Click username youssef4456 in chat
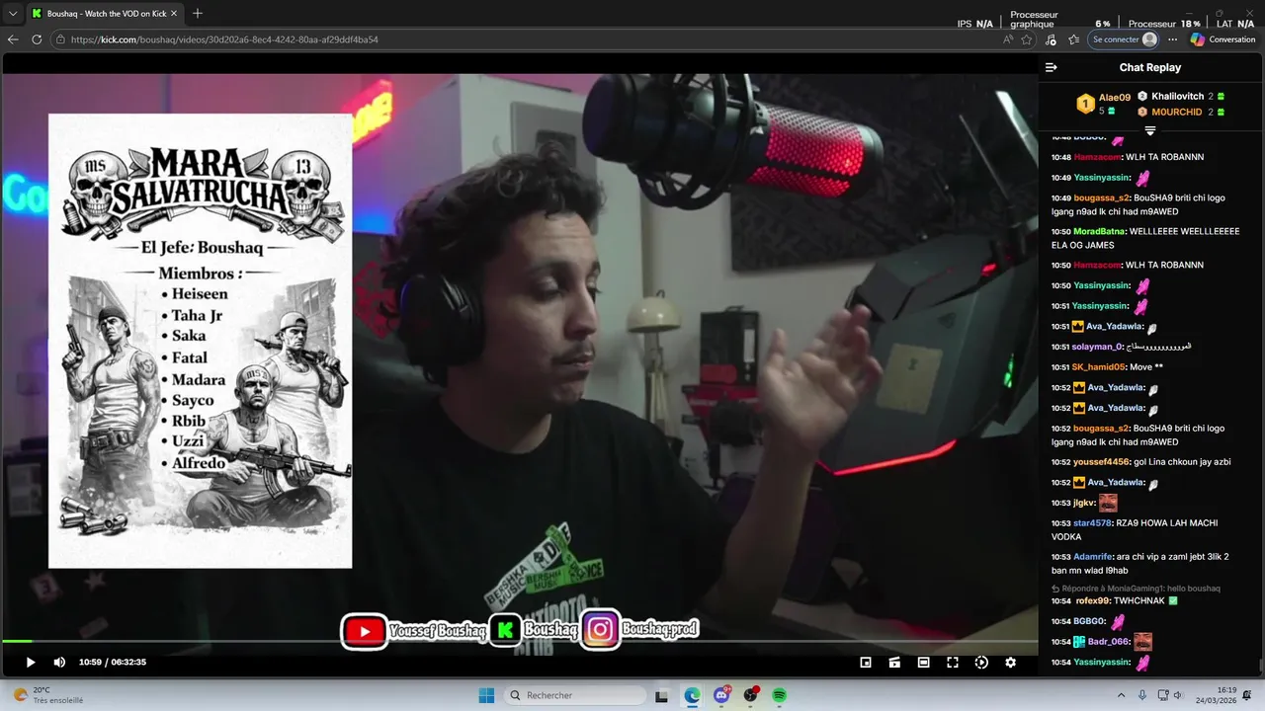1265x711 pixels. click(1100, 462)
